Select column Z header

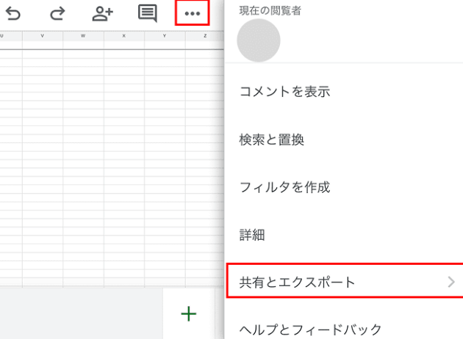point(204,36)
